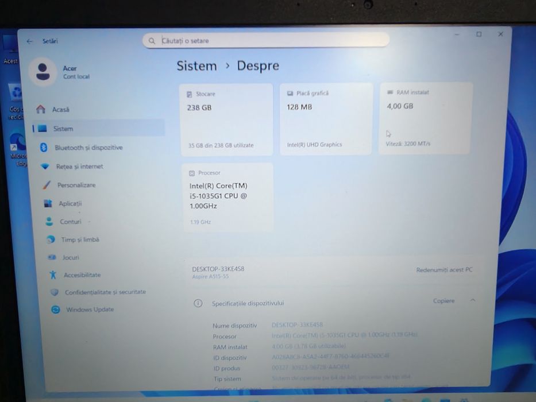Open the Placă grafică 128 MB card
This screenshot has width=536, height=402.
(326, 119)
